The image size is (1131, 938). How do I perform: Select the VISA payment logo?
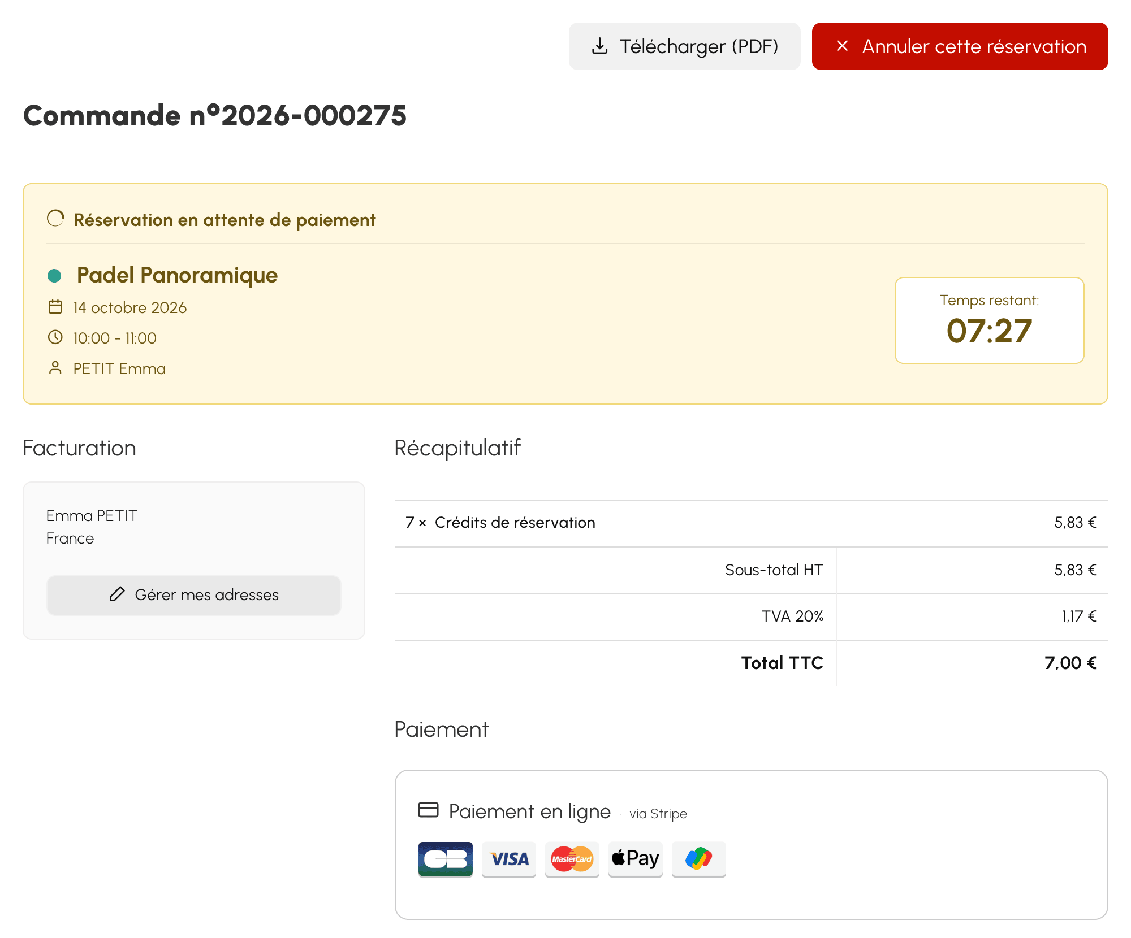pyautogui.click(x=509, y=859)
